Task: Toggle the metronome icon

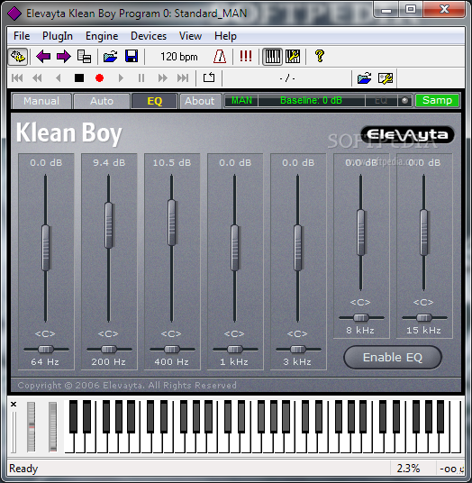Action: pos(220,57)
